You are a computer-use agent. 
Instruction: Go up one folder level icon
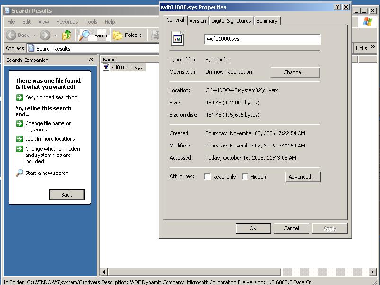(67, 35)
